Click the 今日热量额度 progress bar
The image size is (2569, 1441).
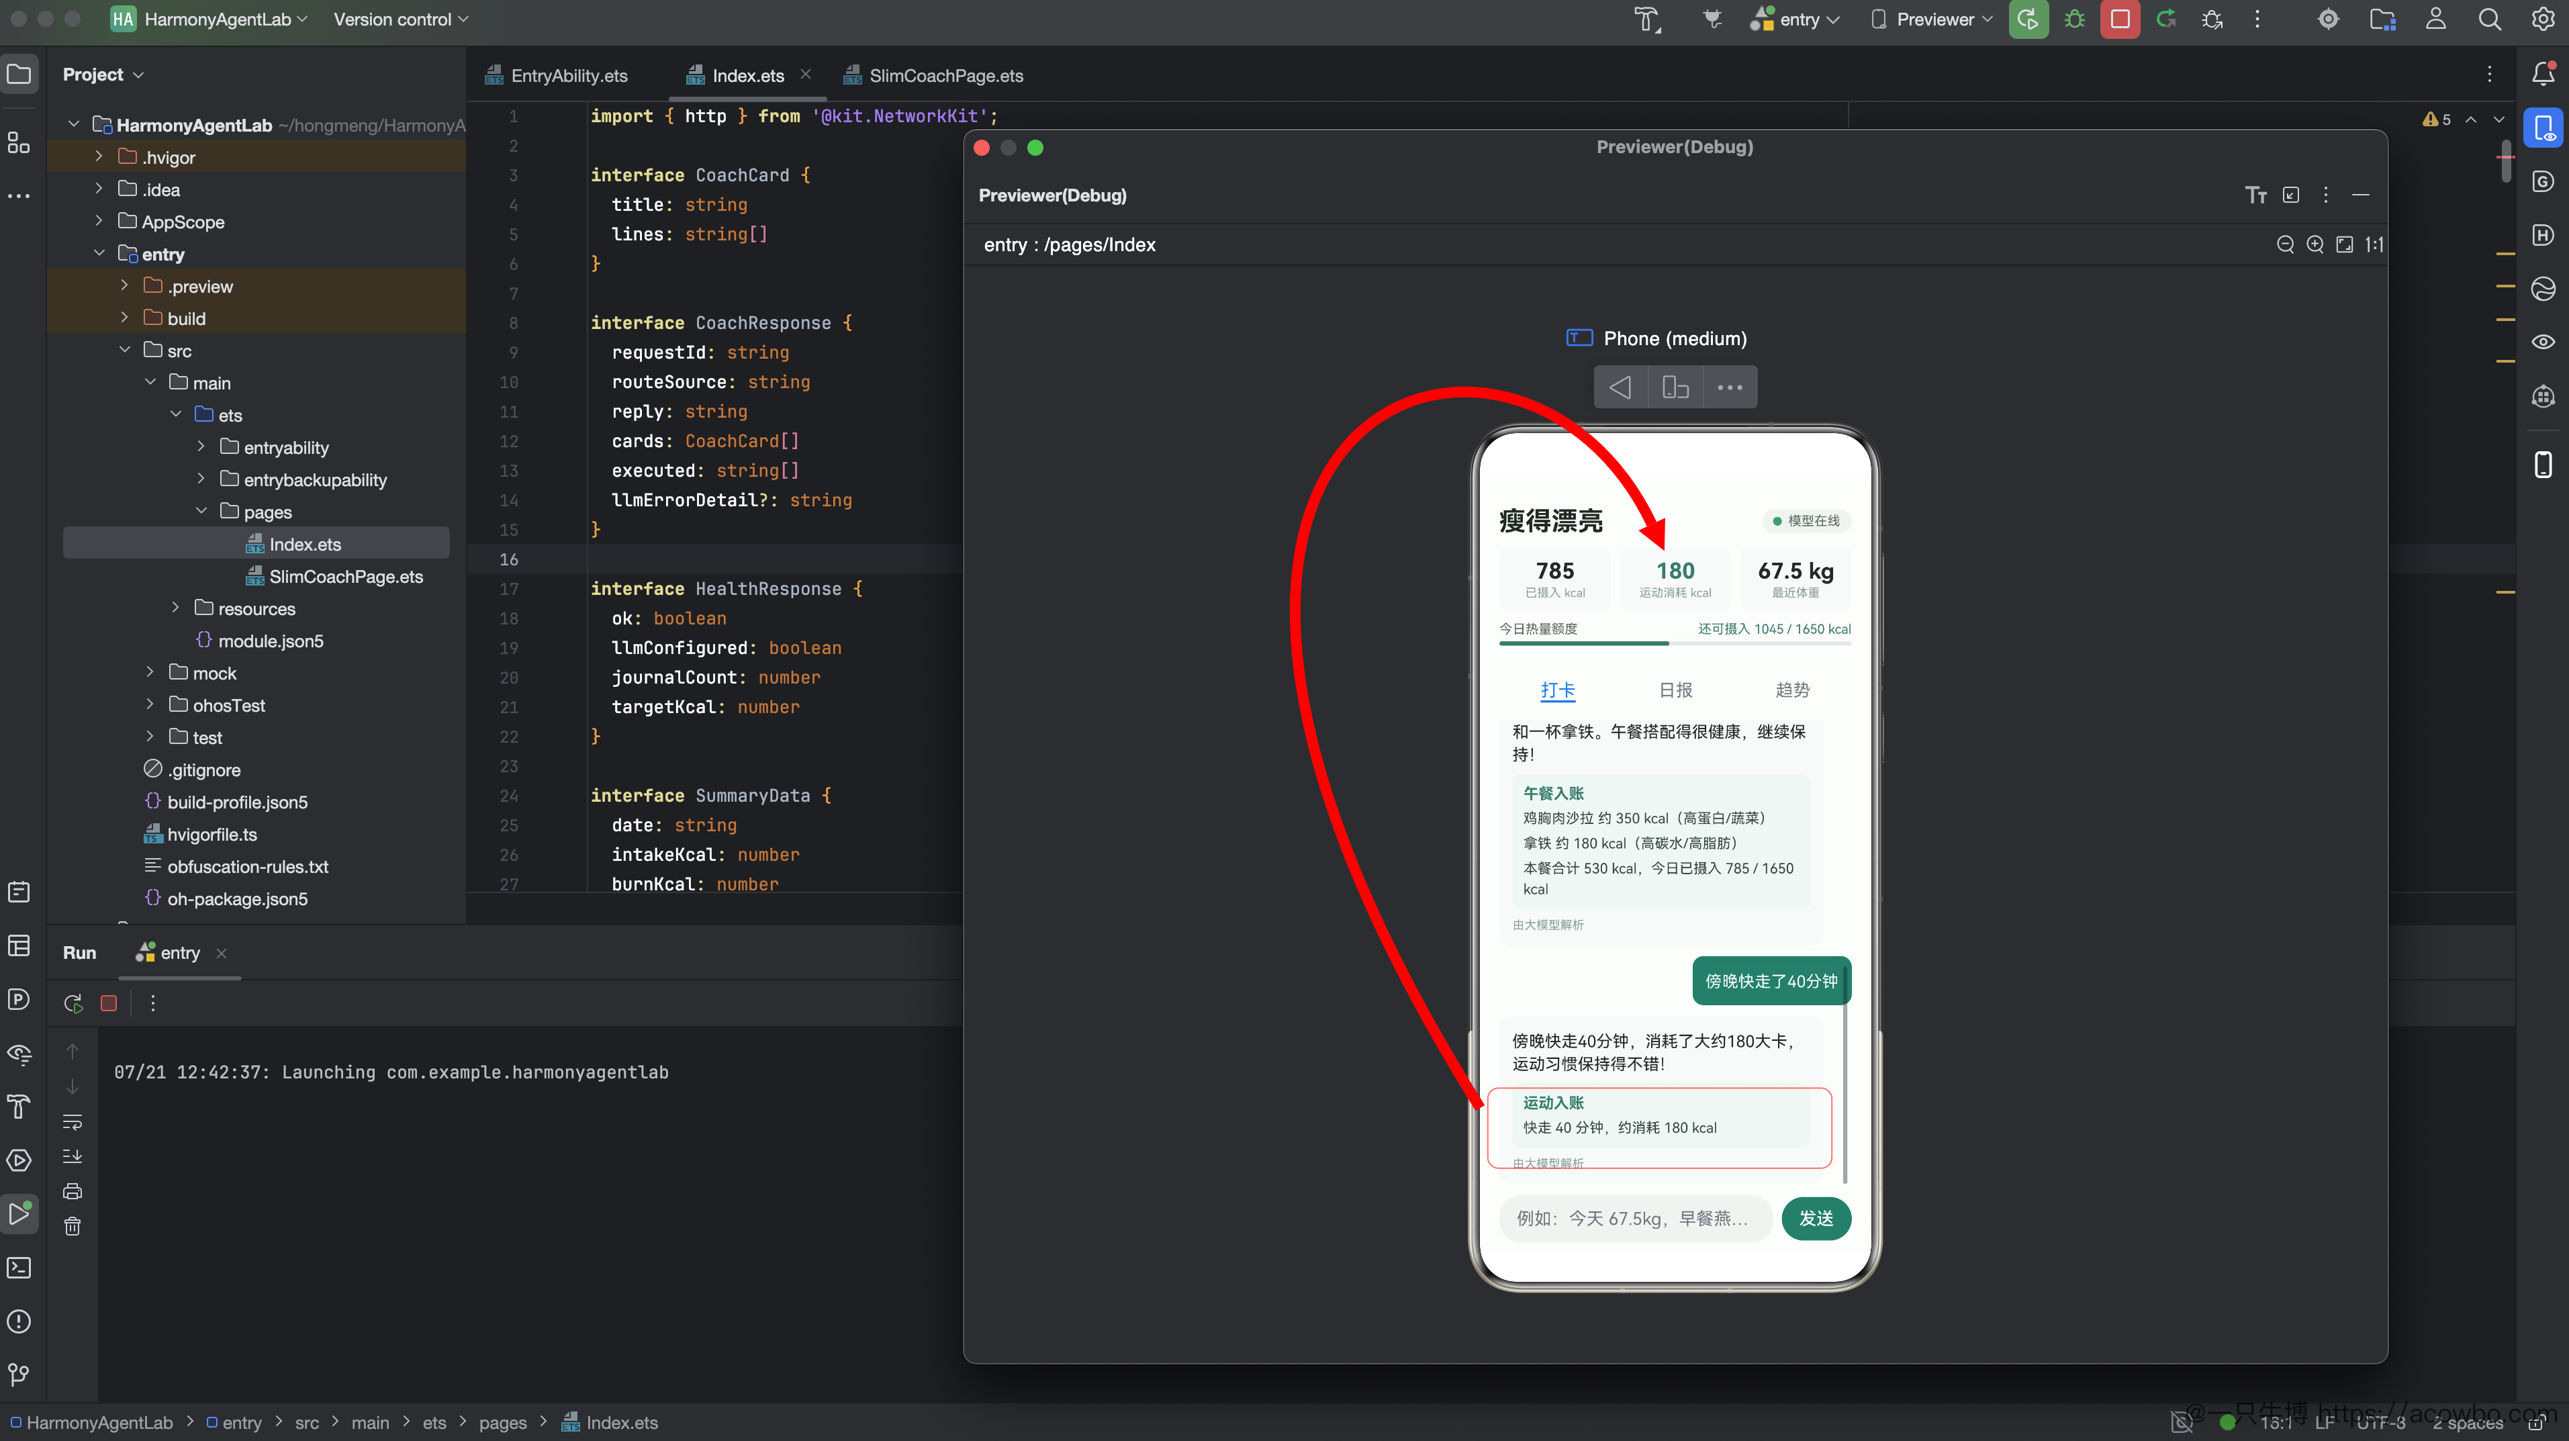1675,643
